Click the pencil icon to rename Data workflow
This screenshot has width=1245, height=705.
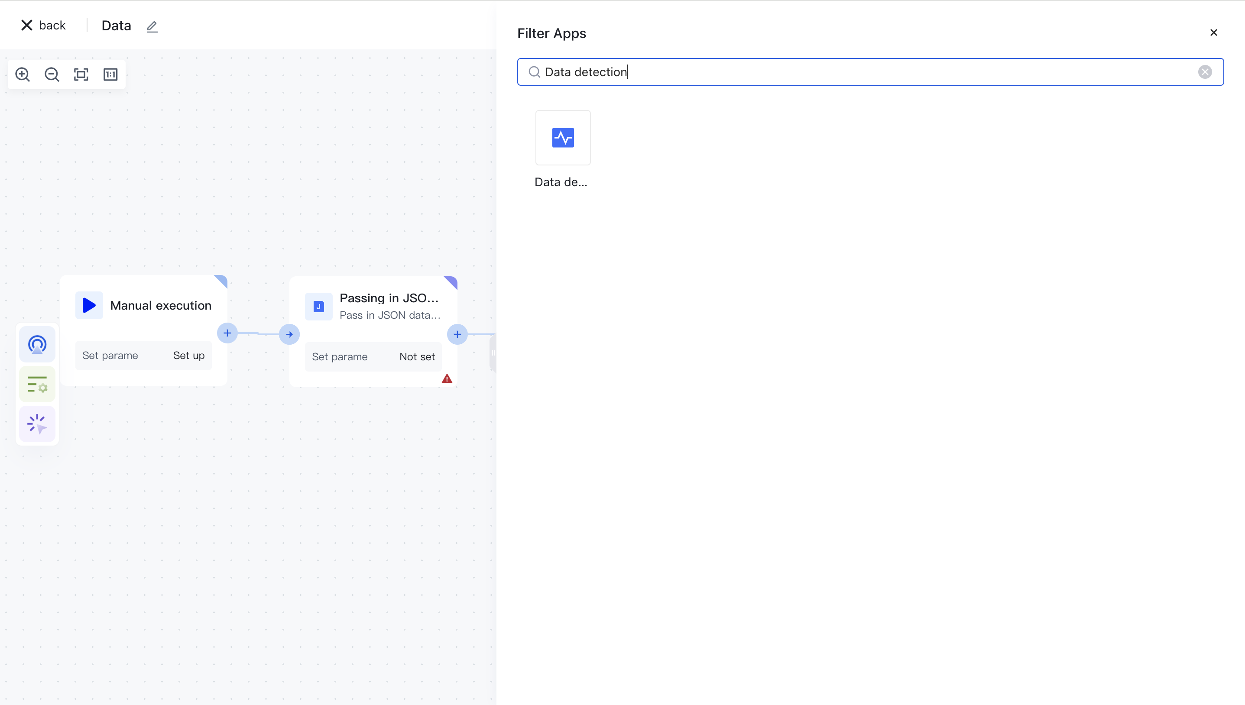click(x=152, y=26)
